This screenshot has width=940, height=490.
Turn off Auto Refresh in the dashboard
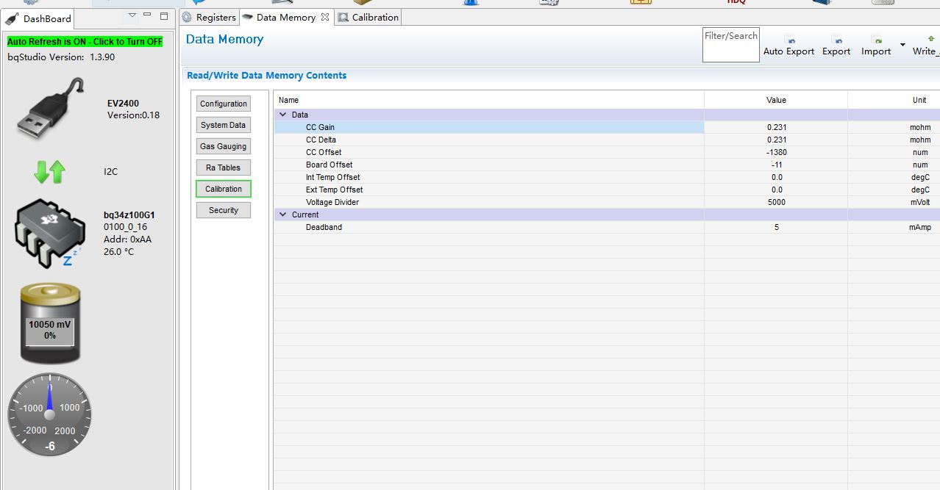85,42
